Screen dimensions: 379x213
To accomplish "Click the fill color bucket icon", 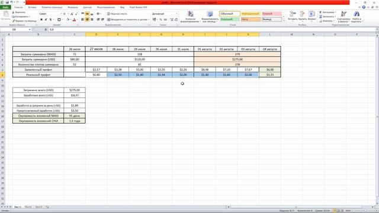I will (x=68, y=20).
